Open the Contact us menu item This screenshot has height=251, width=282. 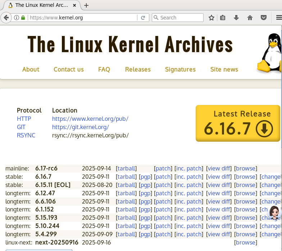point(69,69)
